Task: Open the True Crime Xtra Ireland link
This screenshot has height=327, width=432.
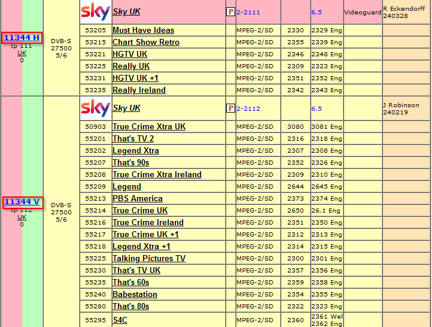Action: pyautogui.click(x=157, y=174)
